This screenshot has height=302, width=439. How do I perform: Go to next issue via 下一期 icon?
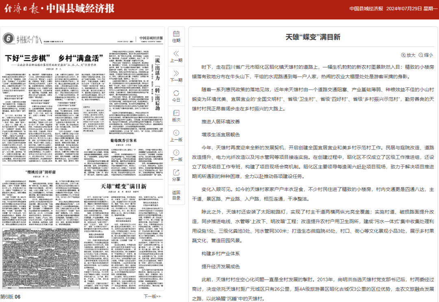pos(176,73)
